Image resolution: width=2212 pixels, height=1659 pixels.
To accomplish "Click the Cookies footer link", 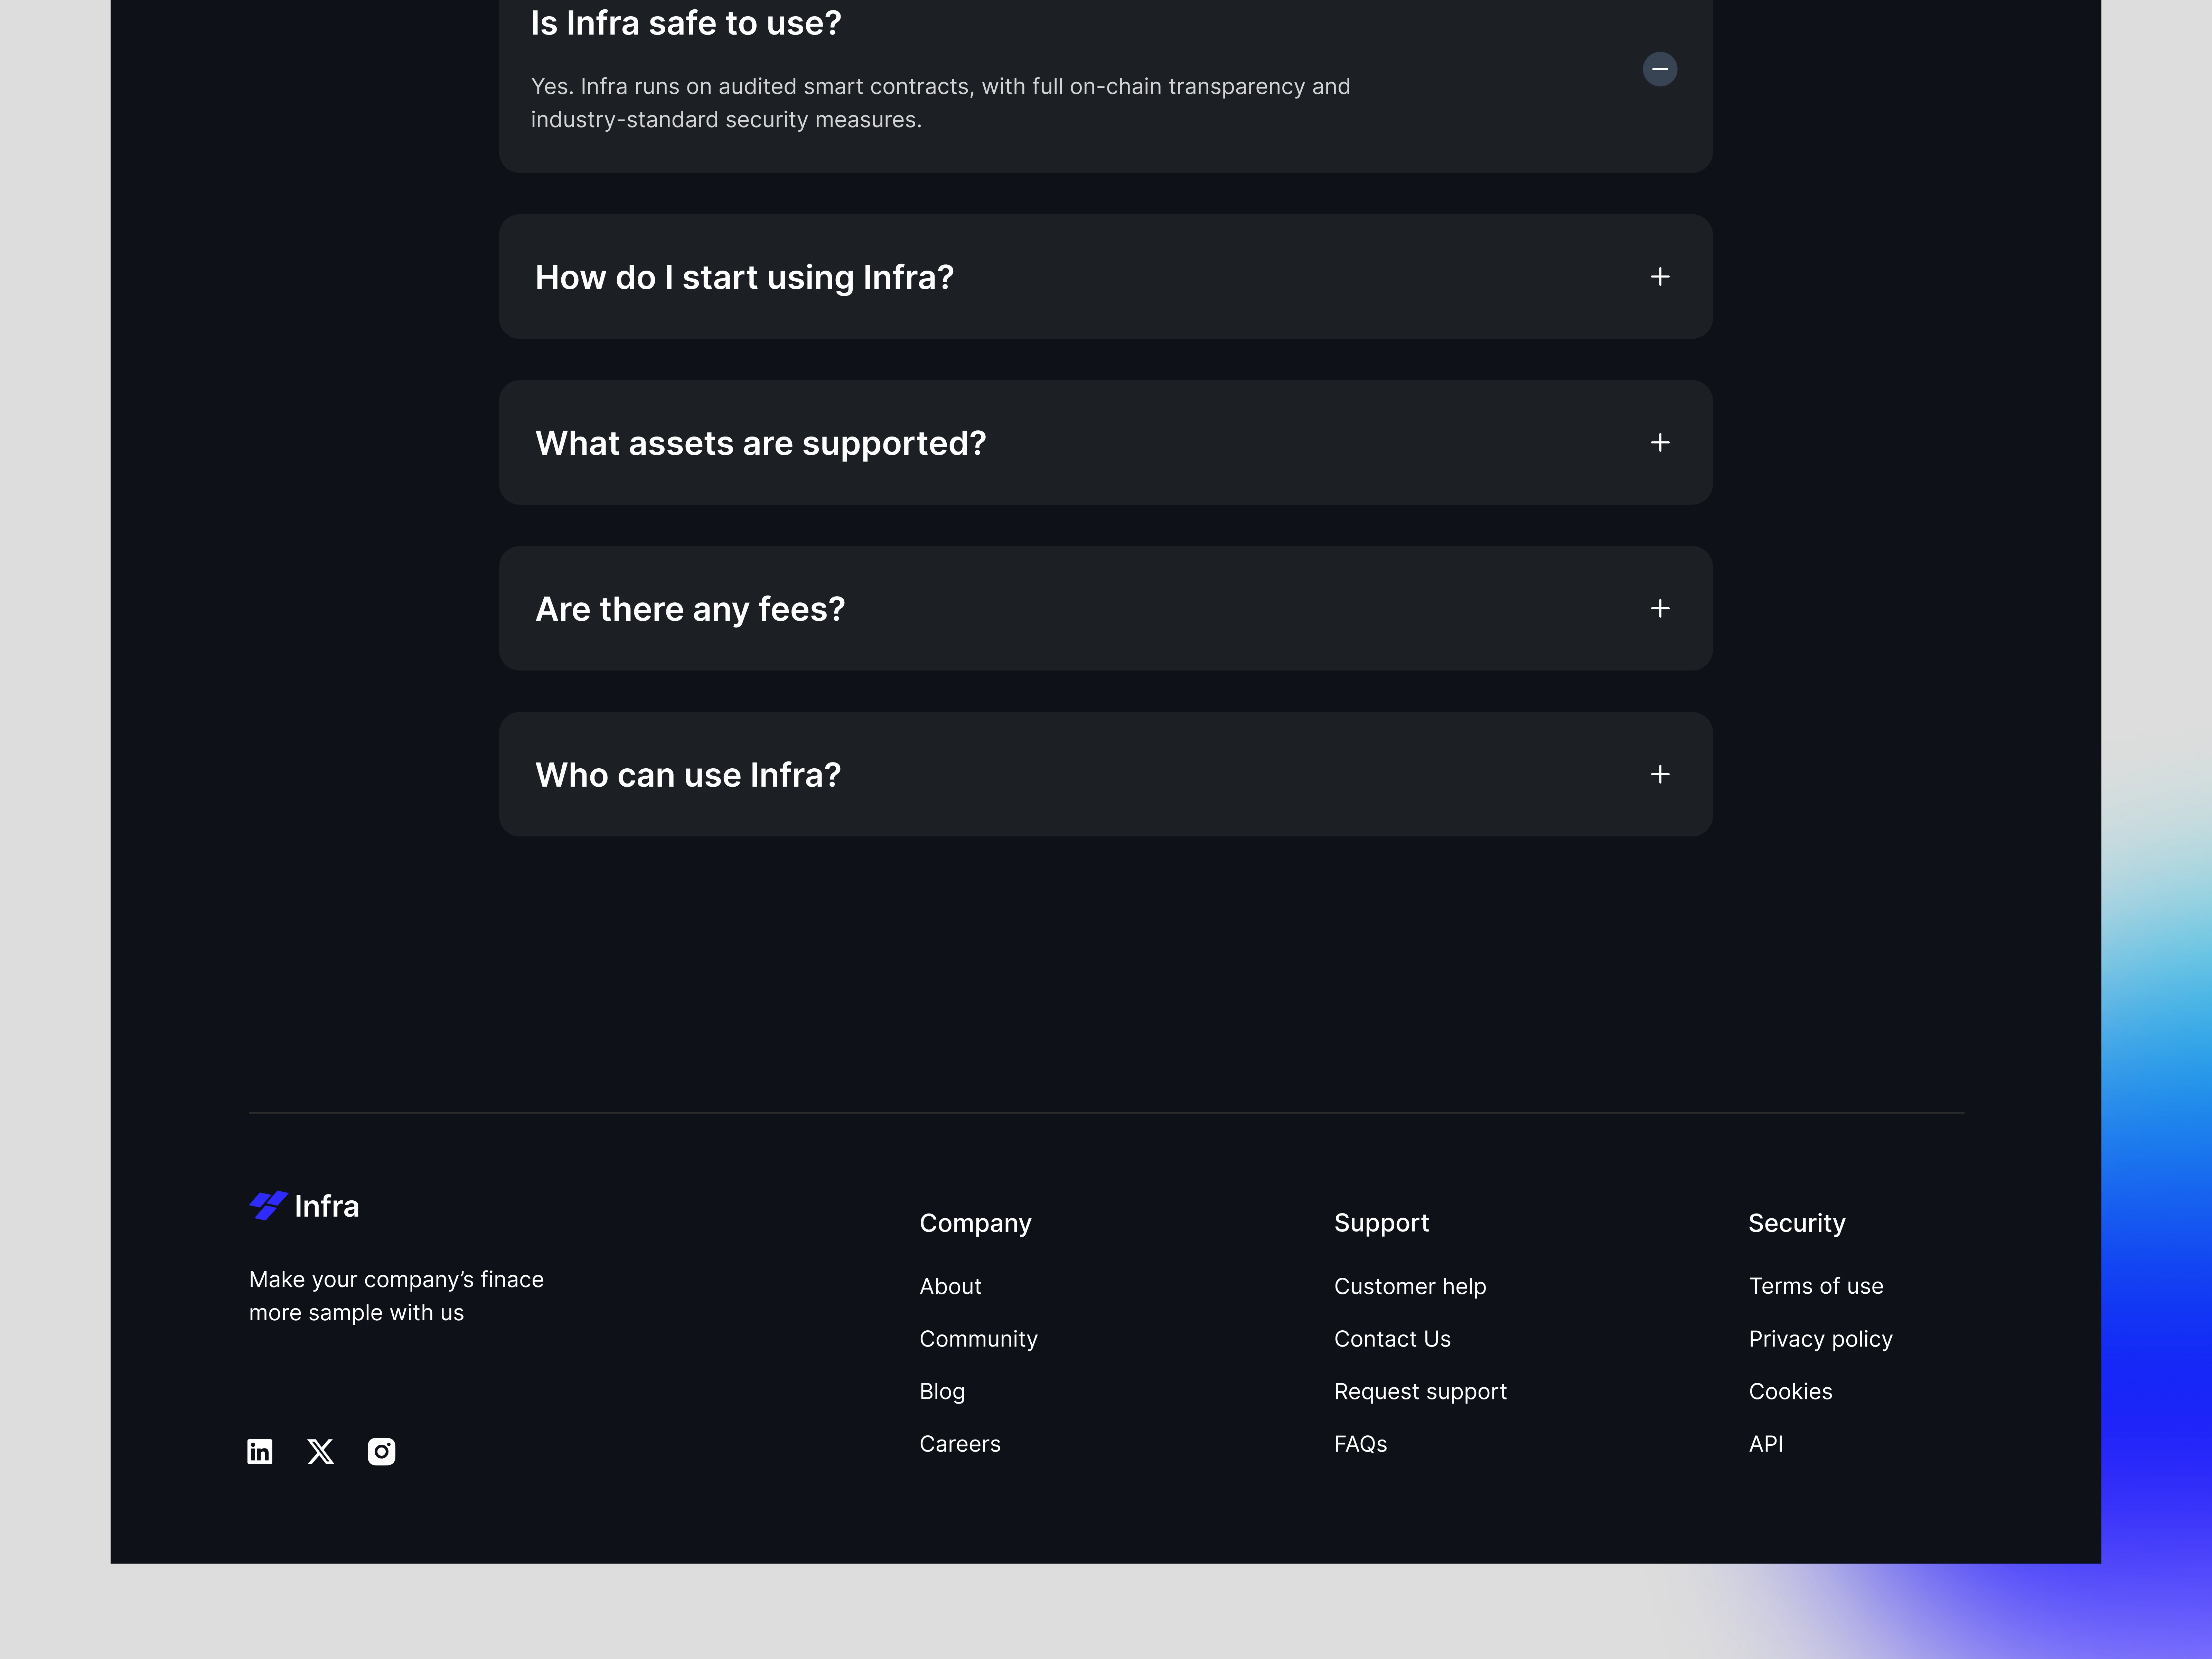I will coord(1790,1391).
